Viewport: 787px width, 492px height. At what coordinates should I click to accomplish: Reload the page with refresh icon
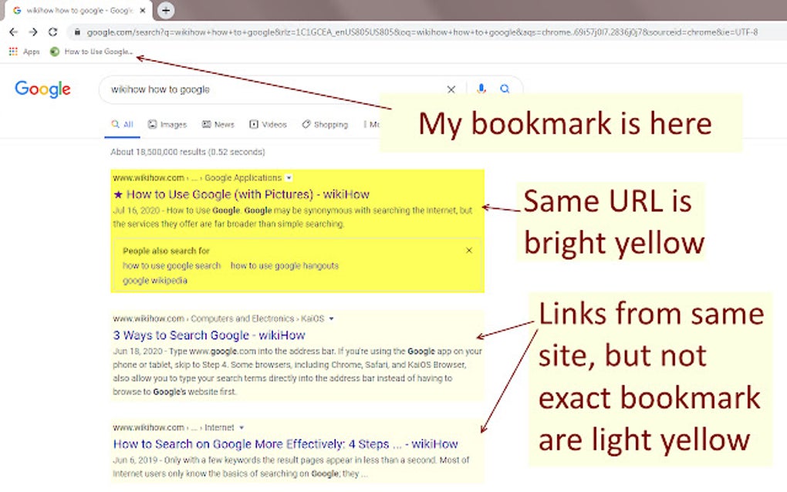(52, 32)
